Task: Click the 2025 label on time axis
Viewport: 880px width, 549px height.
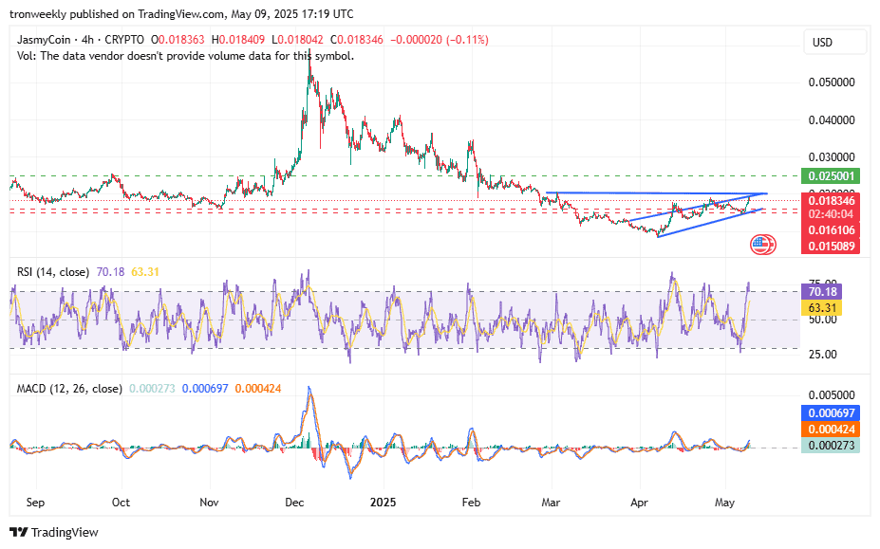Action: click(383, 503)
